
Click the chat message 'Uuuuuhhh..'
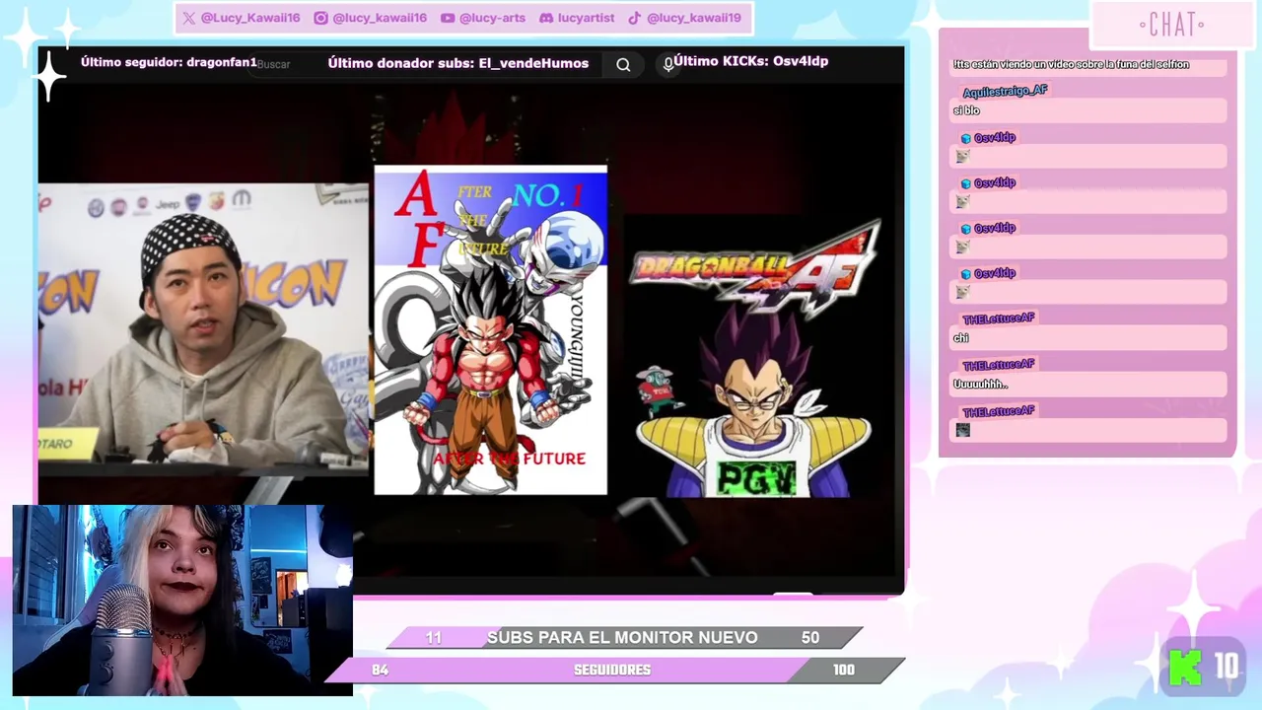tap(980, 385)
